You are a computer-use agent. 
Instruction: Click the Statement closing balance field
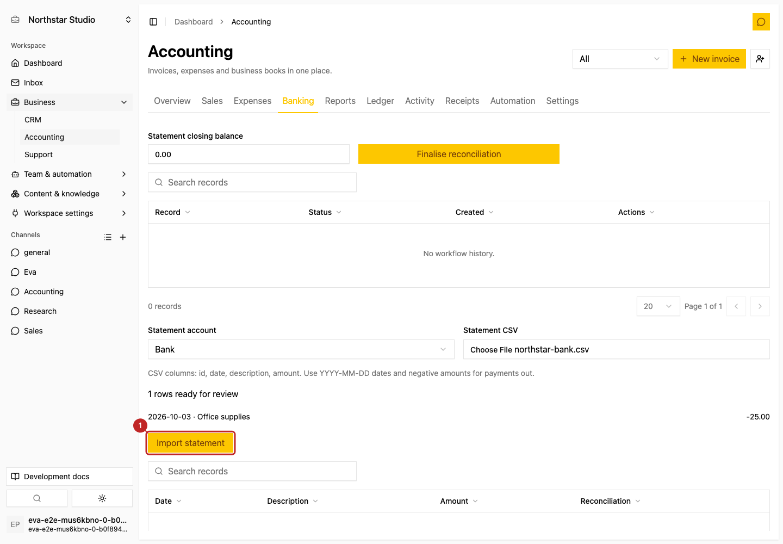point(248,154)
